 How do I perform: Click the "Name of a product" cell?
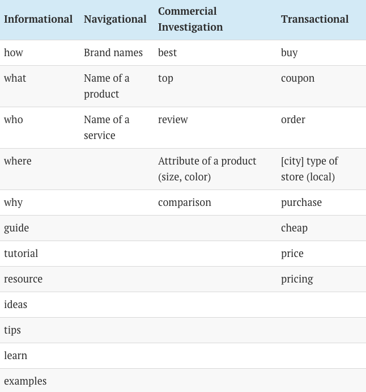107,86
